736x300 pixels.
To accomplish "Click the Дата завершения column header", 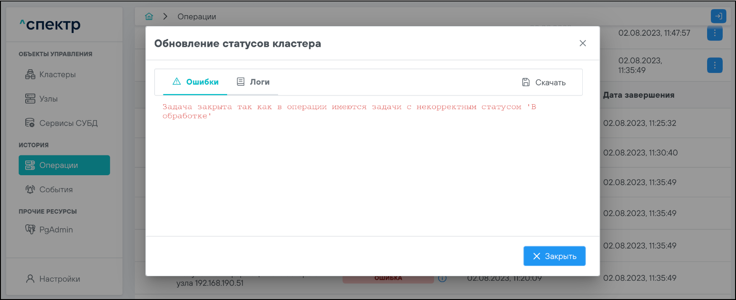I will pos(639,95).
